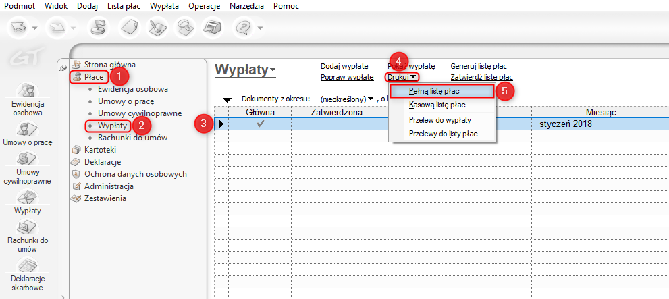
Task: Open the (nieokreślony) period dropdown
Action: 347,99
